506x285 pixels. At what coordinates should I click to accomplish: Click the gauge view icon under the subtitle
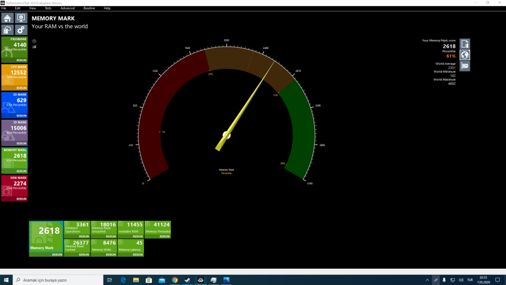[34, 41]
